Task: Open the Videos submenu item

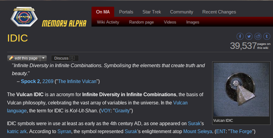Action: coord(170,22)
